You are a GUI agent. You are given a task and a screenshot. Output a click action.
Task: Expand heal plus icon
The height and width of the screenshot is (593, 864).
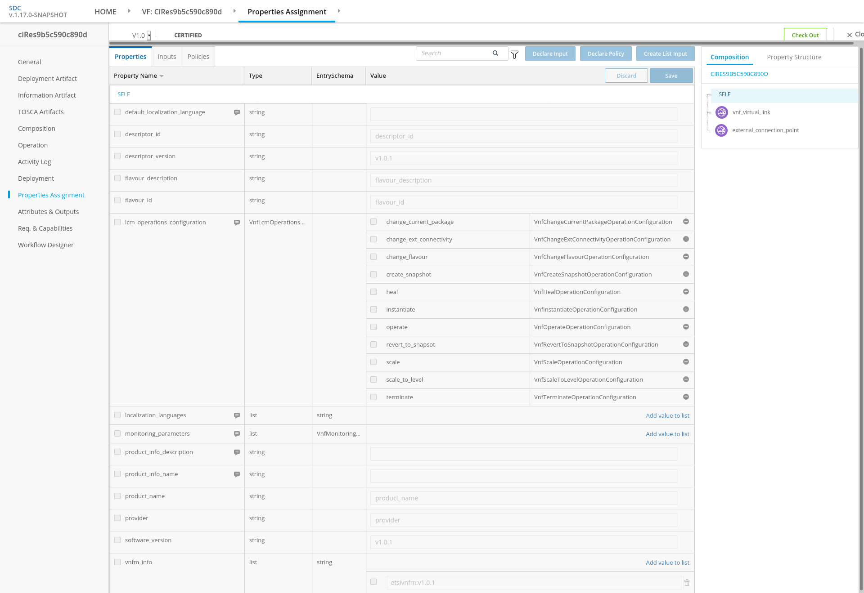click(x=686, y=292)
